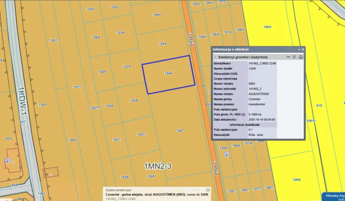
Task: Select the 0.1000 ha area value
Action: tap(255, 114)
